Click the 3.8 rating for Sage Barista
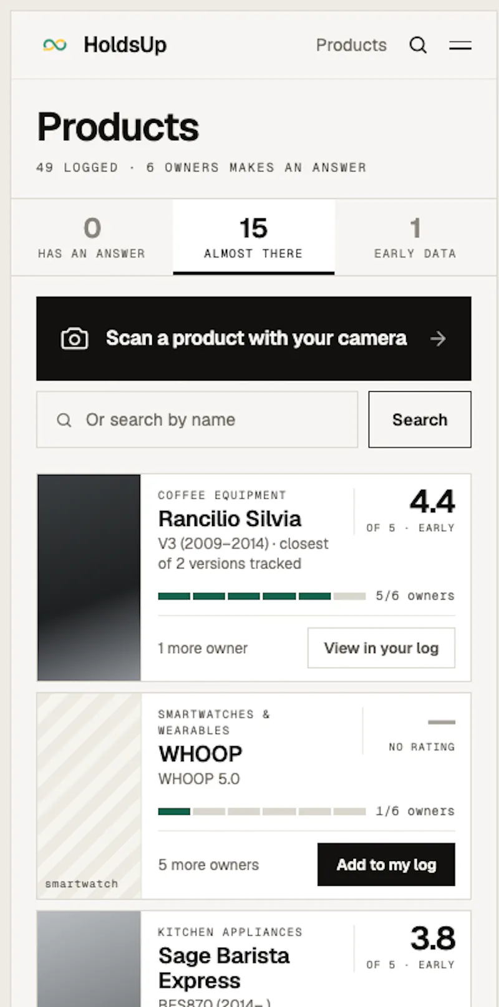The image size is (499, 1007). pos(433,938)
